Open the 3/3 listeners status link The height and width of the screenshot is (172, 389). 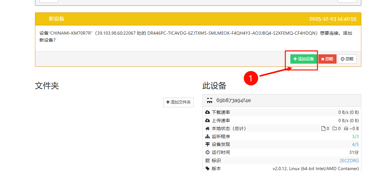355,136
